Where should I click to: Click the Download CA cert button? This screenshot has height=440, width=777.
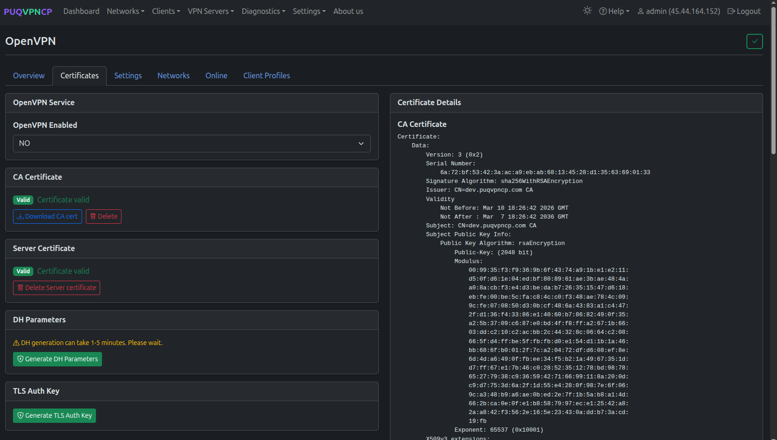tap(47, 216)
